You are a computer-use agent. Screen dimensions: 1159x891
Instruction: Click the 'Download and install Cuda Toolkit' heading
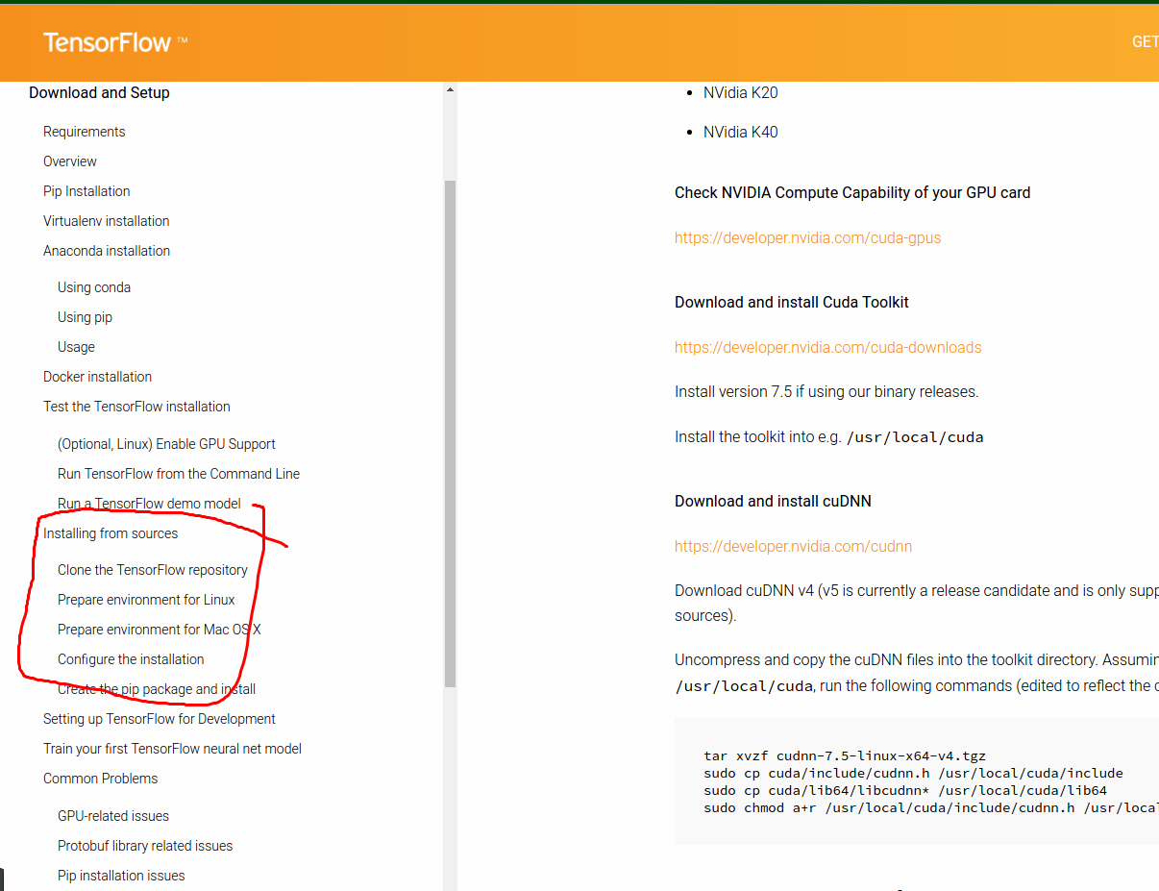tap(792, 302)
